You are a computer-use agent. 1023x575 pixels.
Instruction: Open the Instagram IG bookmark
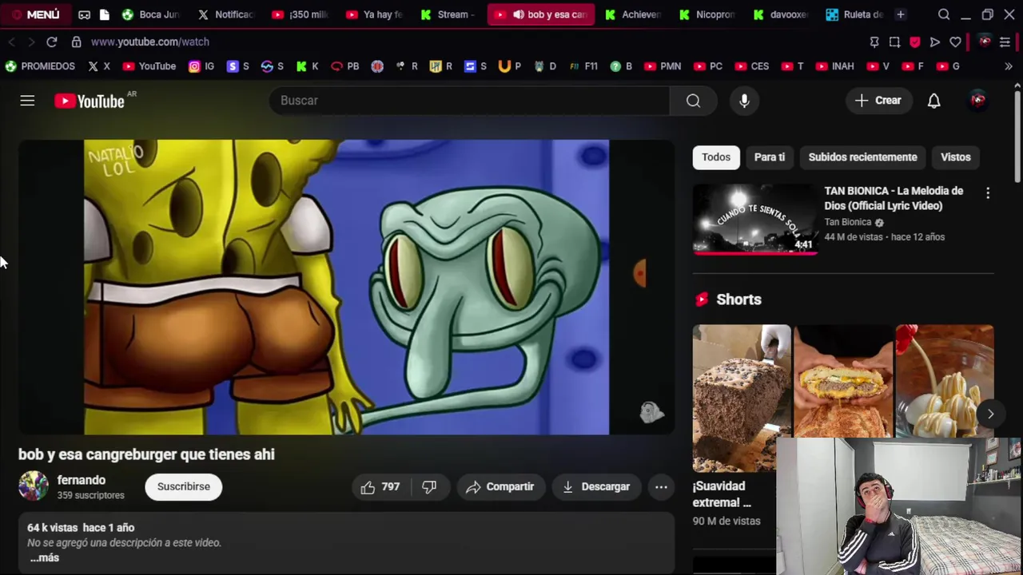click(201, 66)
